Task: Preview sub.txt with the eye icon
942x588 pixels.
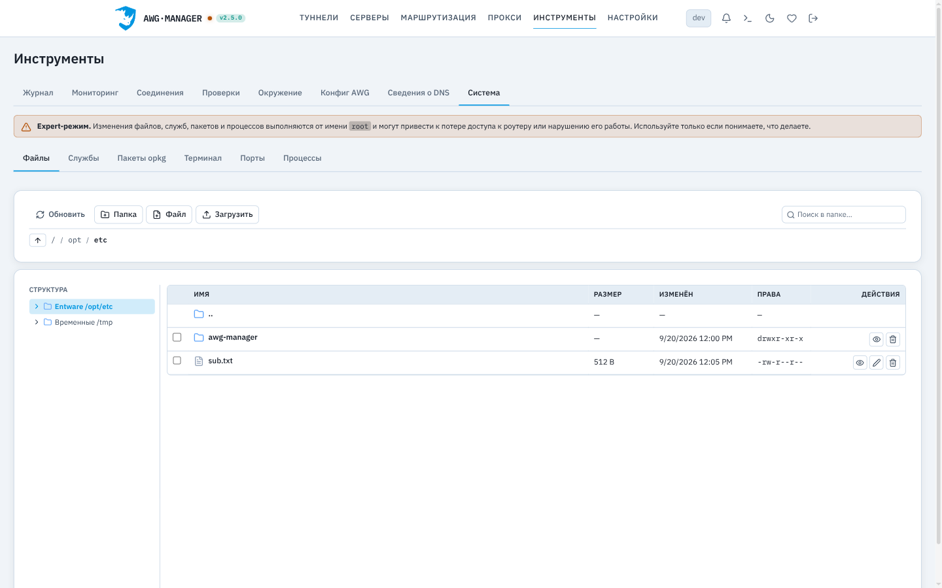Action: click(x=860, y=363)
